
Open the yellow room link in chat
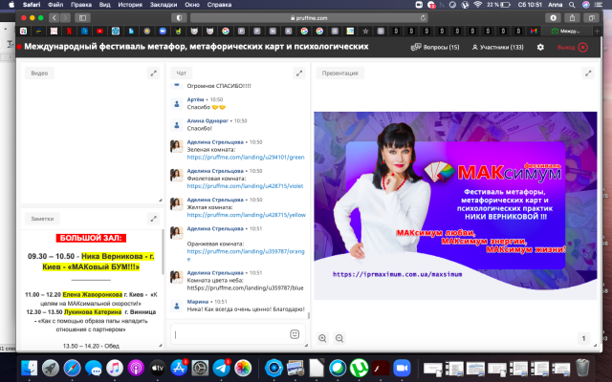[245, 215]
